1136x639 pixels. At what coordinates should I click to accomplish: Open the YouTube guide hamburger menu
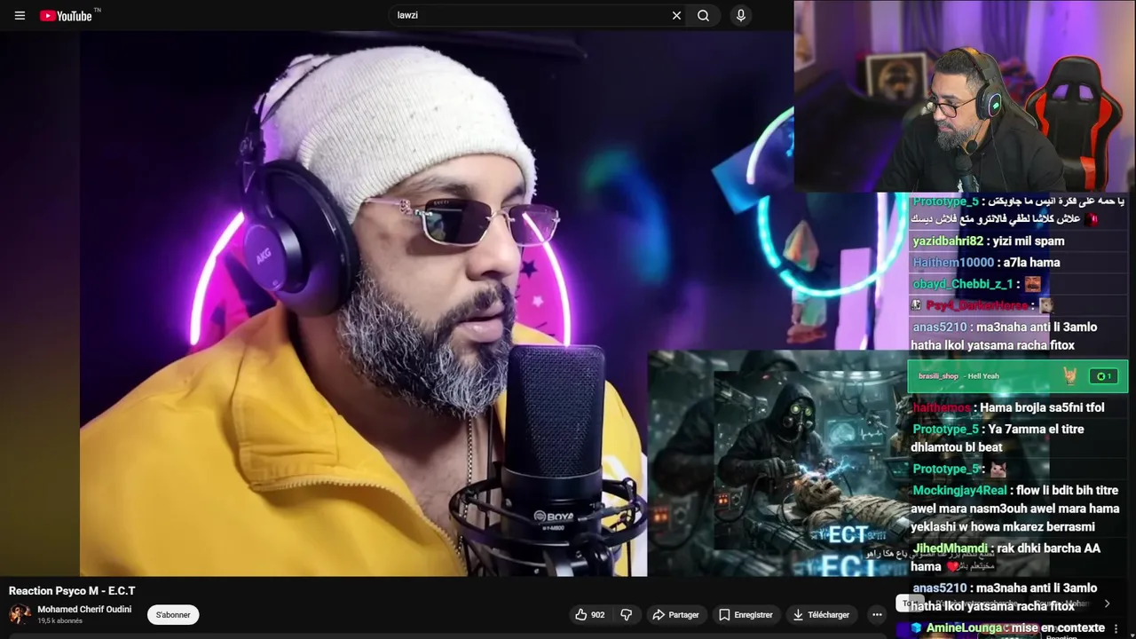20,15
